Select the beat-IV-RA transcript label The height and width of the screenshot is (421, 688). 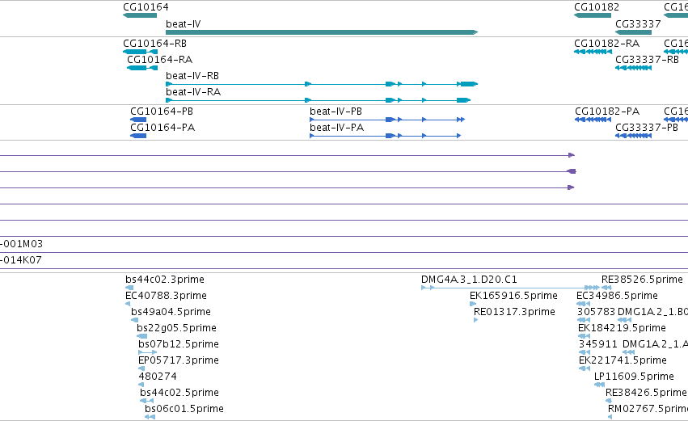[193, 92]
